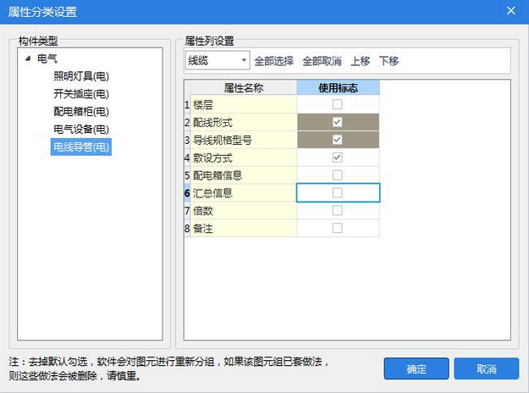
Task: Uncheck the 配线形式 checkbox
Action: [x=338, y=122]
